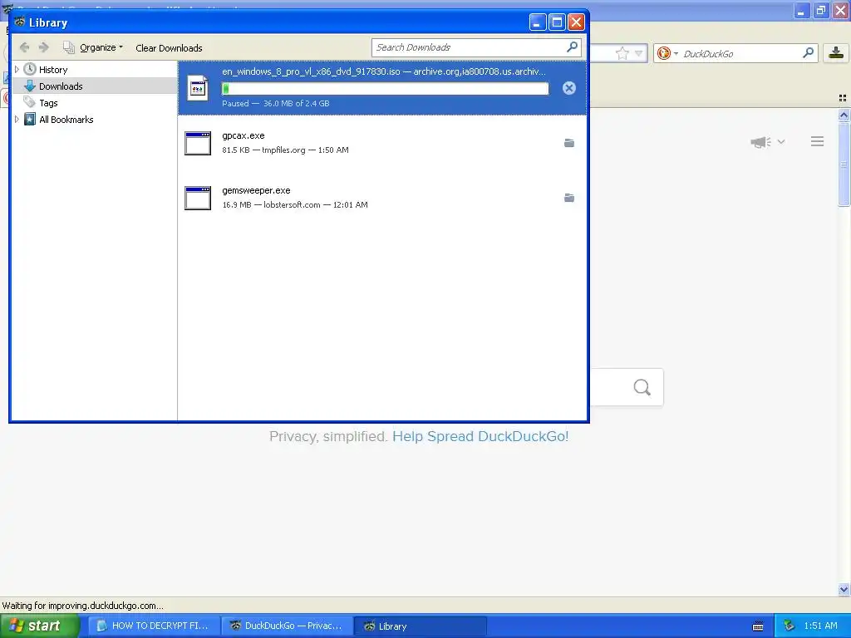Viewport: 851px width, 638px height.
Task: Click 'Waiting for improving.duckduckgo.com' status text
Action: pyautogui.click(x=82, y=606)
